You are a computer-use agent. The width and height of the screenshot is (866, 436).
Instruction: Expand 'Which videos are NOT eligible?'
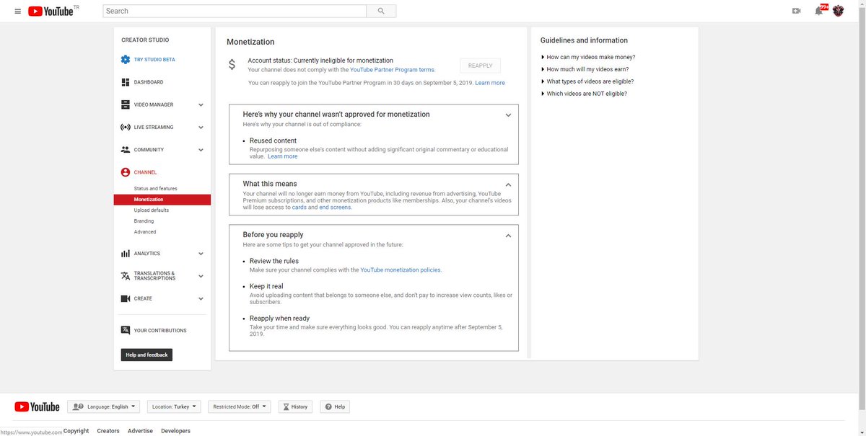click(584, 94)
